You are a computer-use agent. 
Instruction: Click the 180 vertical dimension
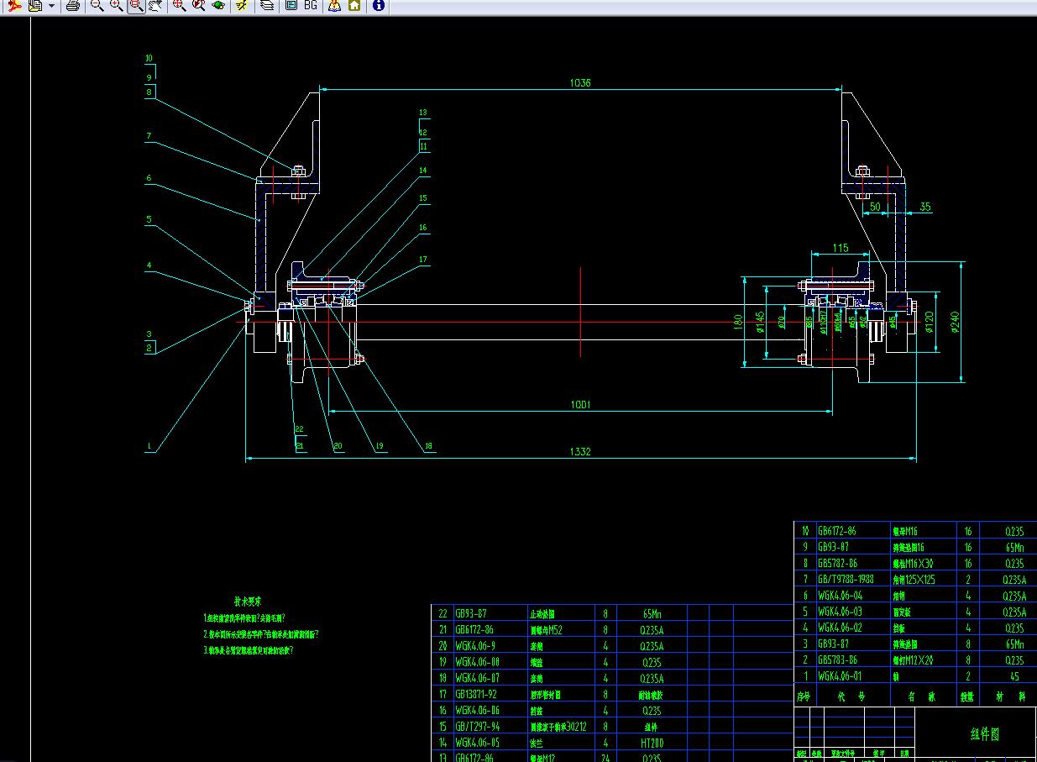click(737, 323)
